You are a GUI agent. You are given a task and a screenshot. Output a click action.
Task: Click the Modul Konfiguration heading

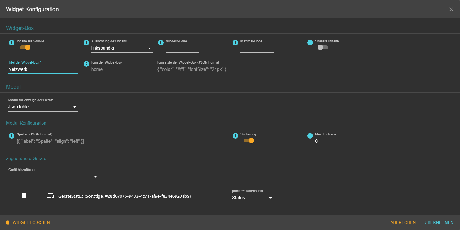click(26, 123)
